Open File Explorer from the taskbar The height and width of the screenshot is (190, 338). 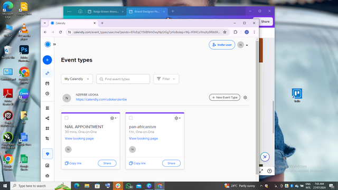pos(87,186)
